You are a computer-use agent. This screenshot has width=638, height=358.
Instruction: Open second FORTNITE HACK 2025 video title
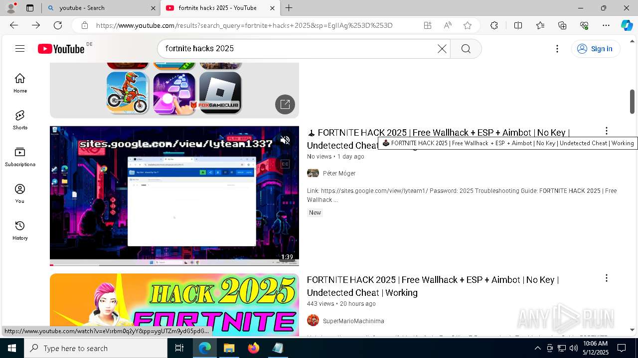pos(433,286)
